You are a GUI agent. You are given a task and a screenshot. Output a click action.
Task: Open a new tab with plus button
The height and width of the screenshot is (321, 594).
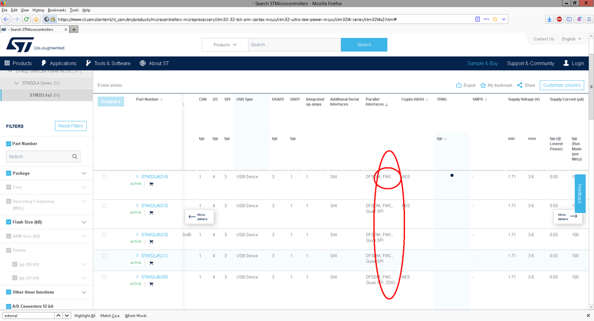[74, 30]
